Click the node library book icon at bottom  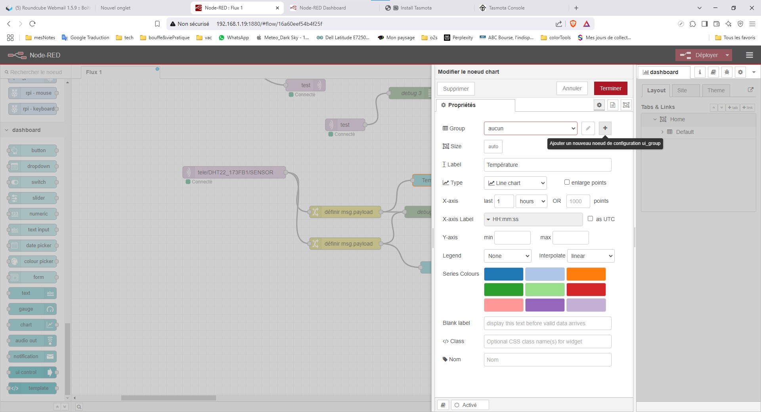point(443,405)
